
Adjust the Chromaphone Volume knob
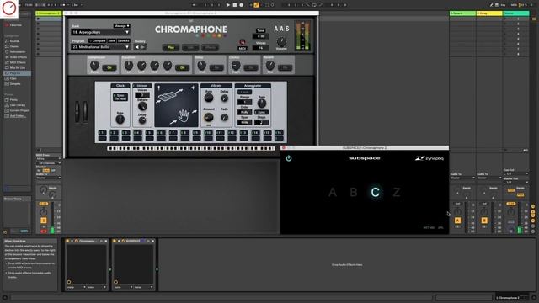(281, 42)
